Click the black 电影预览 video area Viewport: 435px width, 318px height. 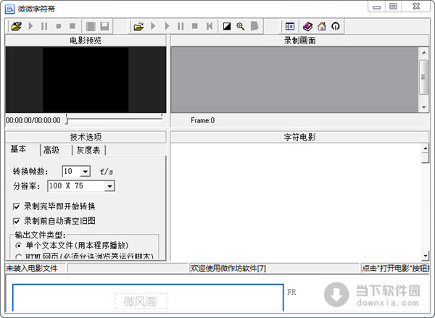click(x=86, y=80)
